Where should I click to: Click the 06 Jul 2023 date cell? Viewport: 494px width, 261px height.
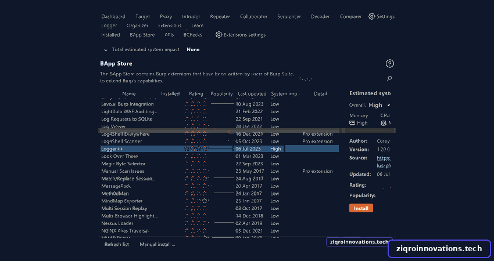[248, 148]
